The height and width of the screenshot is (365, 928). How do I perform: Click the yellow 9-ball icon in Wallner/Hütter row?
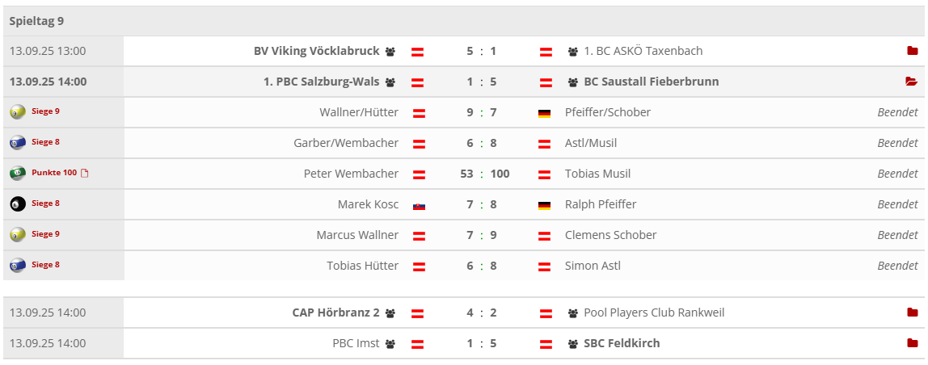[x=18, y=112]
